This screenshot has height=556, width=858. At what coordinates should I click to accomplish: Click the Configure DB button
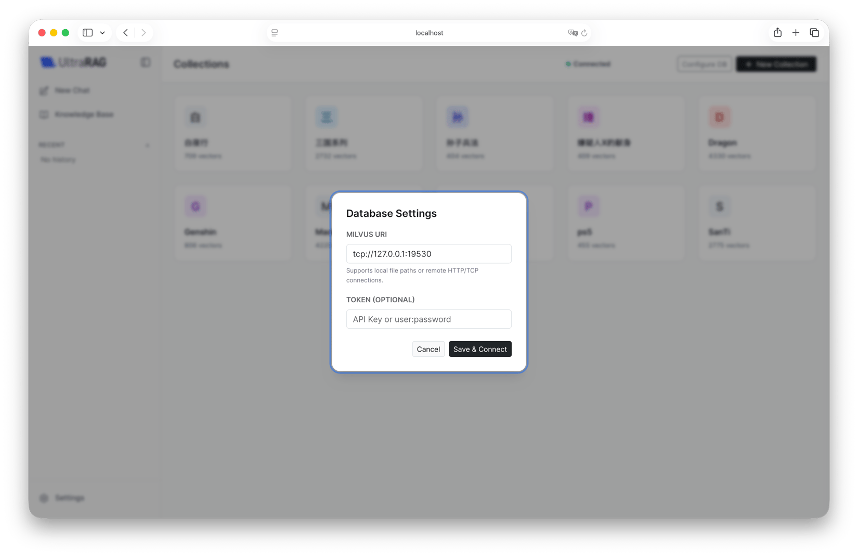[704, 64]
